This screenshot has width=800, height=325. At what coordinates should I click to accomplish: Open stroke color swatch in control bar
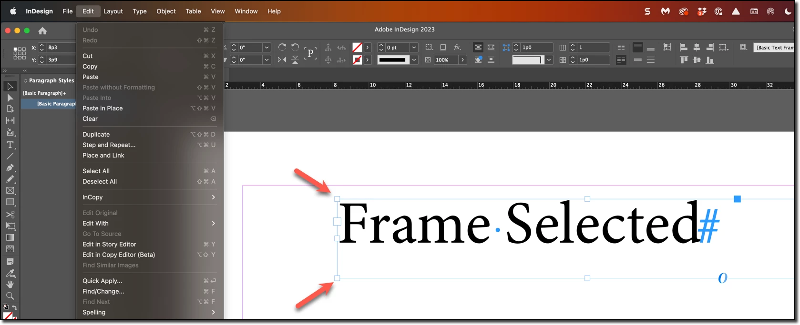[357, 59]
